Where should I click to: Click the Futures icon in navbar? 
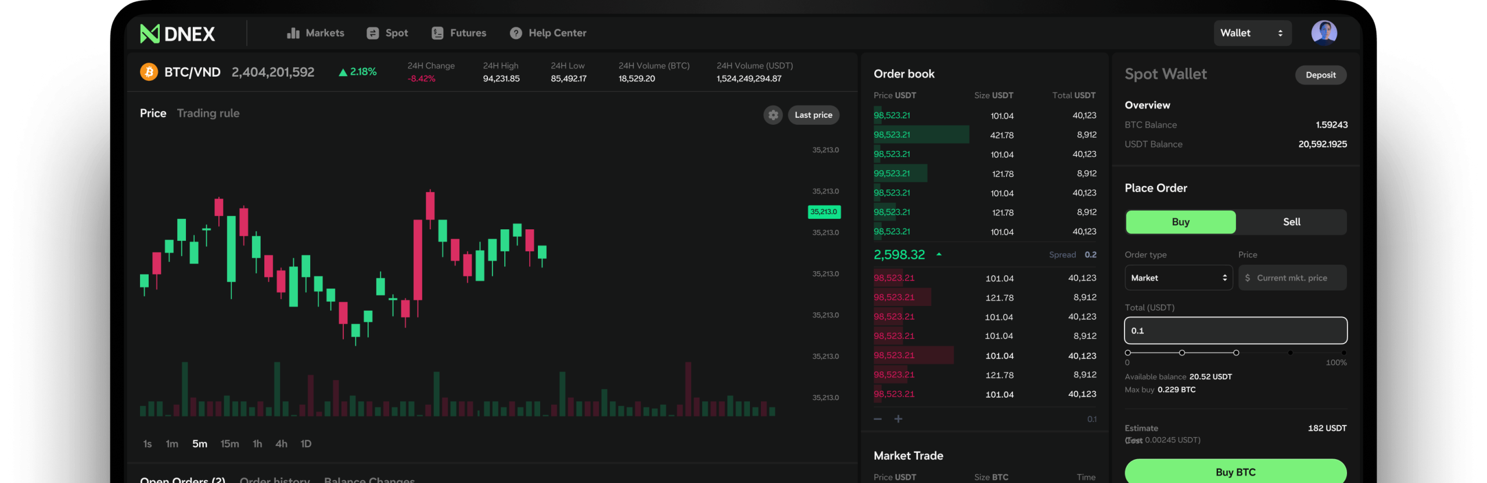tap(437, 33)
